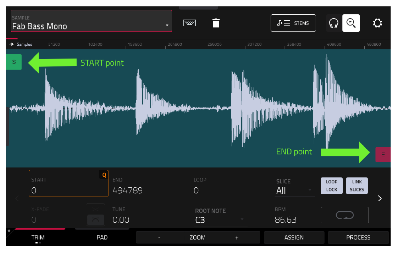Viewport: 397px width, 253px height.
Task: Go to next parameter page arrow
Action: point(380,199)
